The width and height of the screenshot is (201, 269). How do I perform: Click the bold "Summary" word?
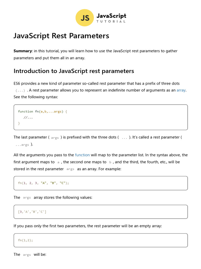click(x=23, y=51)
